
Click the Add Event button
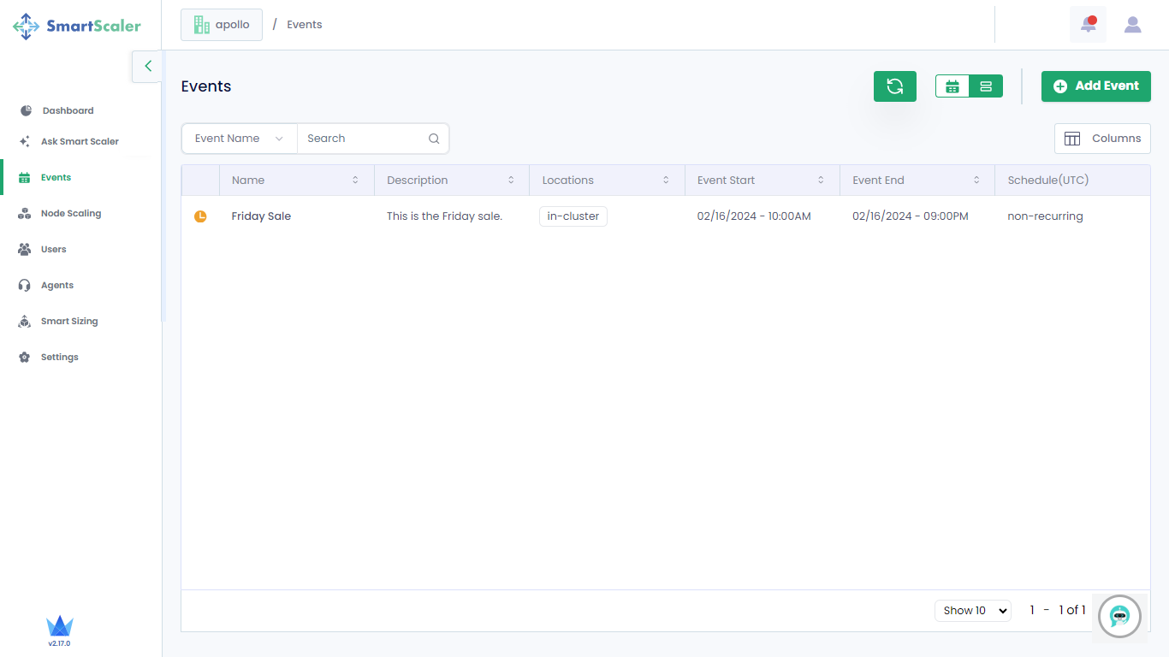pos(1095,86)
